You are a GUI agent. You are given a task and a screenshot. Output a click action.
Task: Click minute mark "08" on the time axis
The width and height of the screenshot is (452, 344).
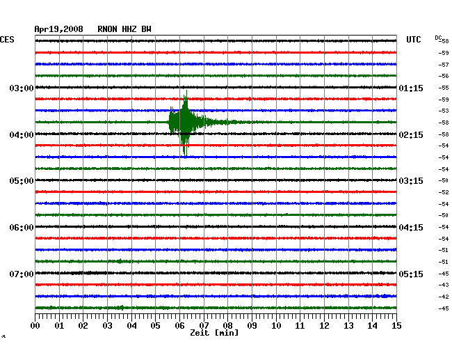coord(227,325)
